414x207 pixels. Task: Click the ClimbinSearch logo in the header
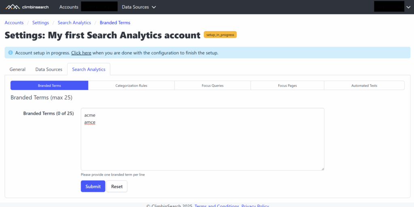28,7
